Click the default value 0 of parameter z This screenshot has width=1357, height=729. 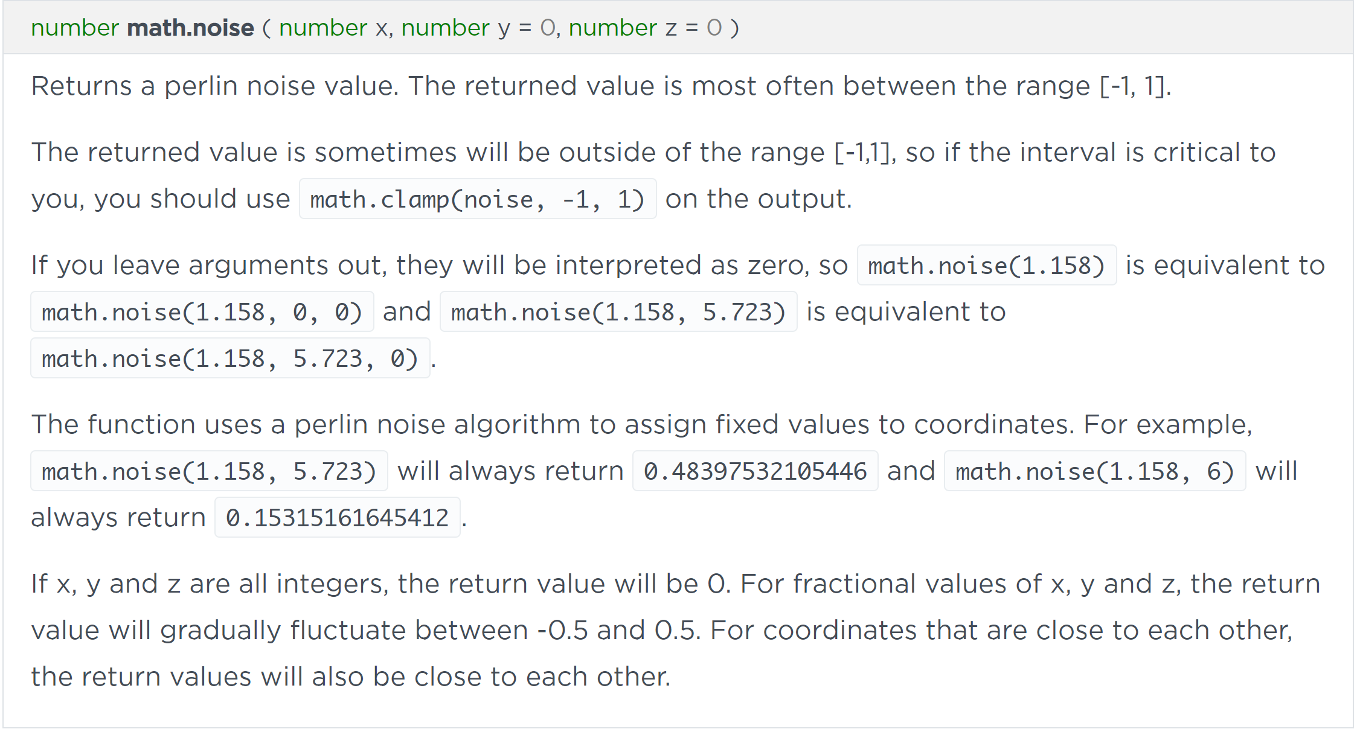pyautogui.click(x=714, y=28)
